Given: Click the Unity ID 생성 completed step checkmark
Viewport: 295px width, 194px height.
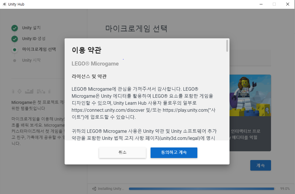Looking at the screenshot, I should tap(15, 39).
